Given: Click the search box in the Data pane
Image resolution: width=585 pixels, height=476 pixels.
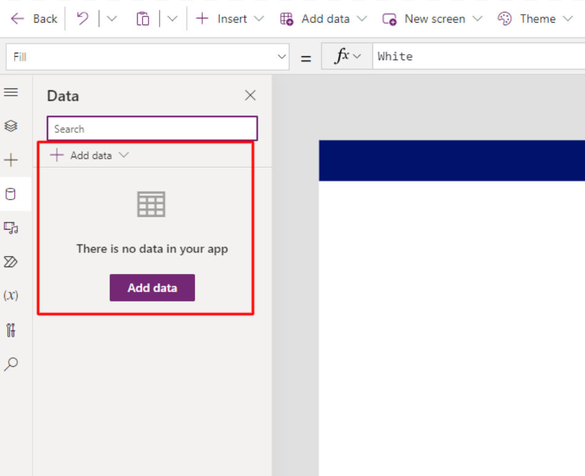Looking at the screenshot, I should tap(152, 128).
